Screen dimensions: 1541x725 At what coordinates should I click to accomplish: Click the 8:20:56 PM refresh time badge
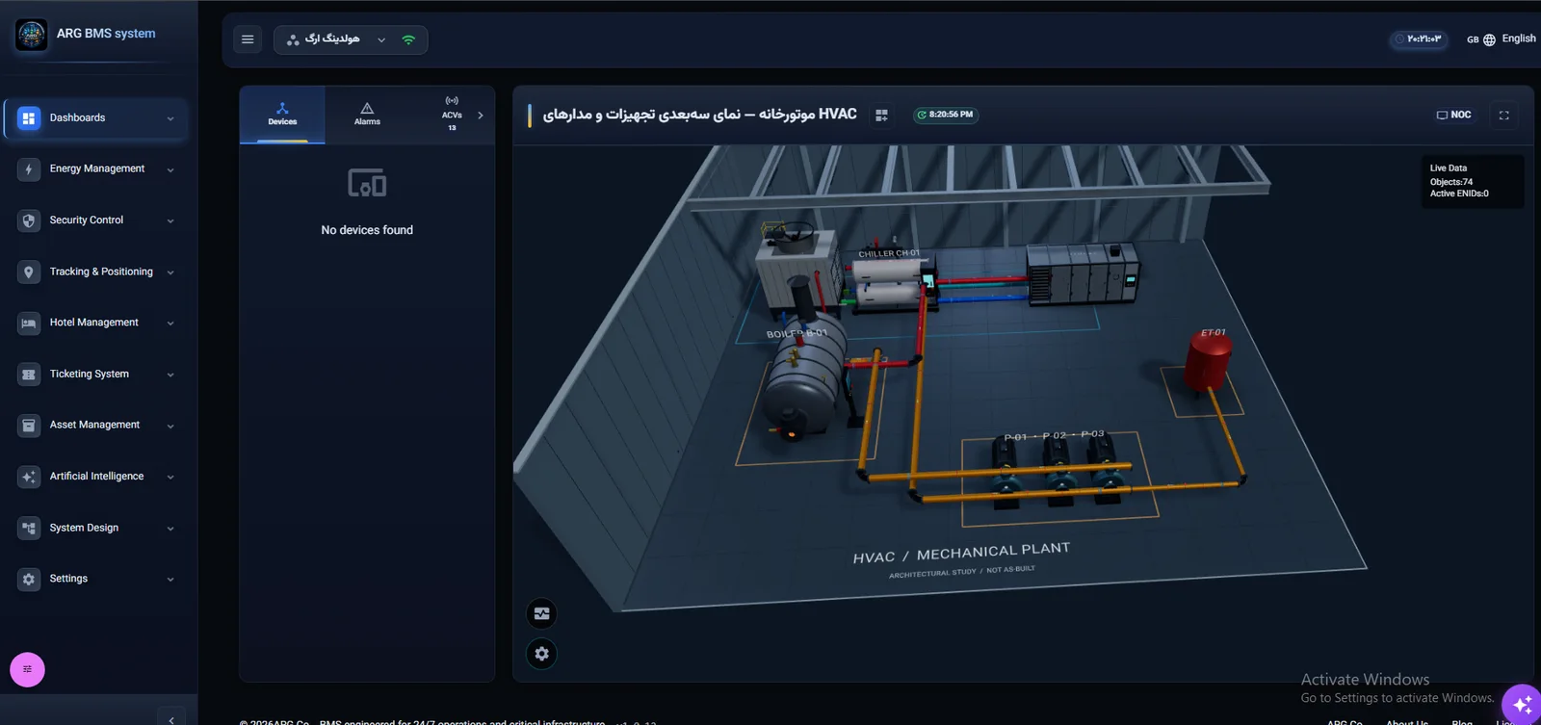[946, 115]
